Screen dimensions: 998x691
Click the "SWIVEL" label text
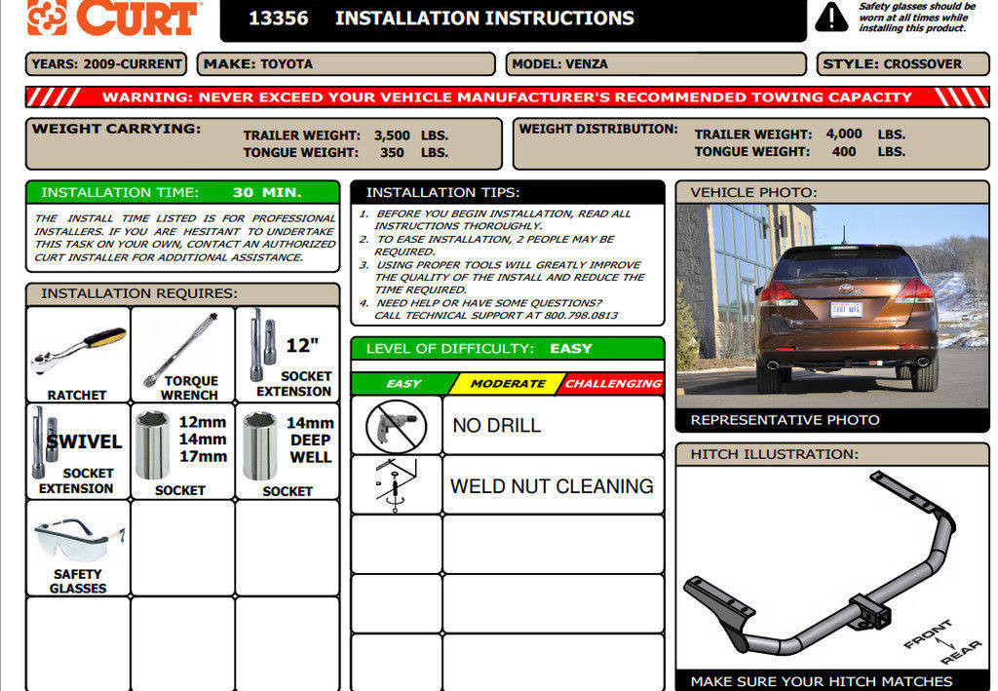84,441
